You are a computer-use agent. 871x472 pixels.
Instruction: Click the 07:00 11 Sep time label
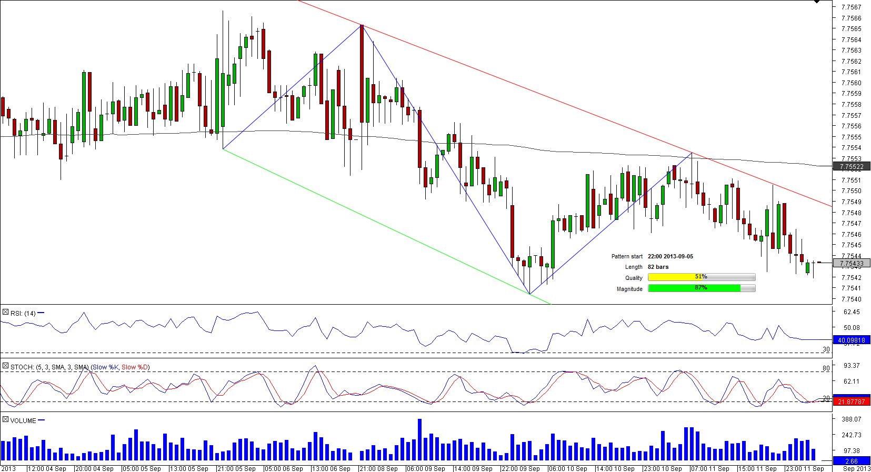pyautogui.click(x=710, y=469)
